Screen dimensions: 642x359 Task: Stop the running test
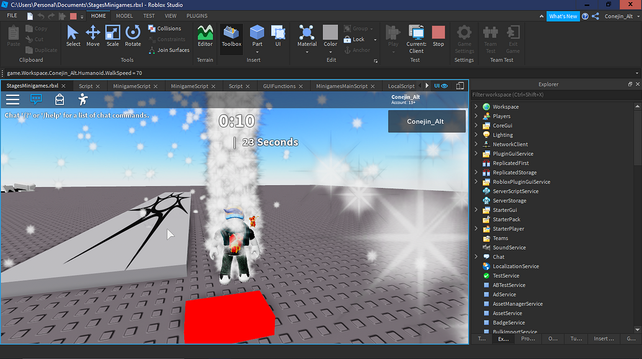click(x=438, y=36)
